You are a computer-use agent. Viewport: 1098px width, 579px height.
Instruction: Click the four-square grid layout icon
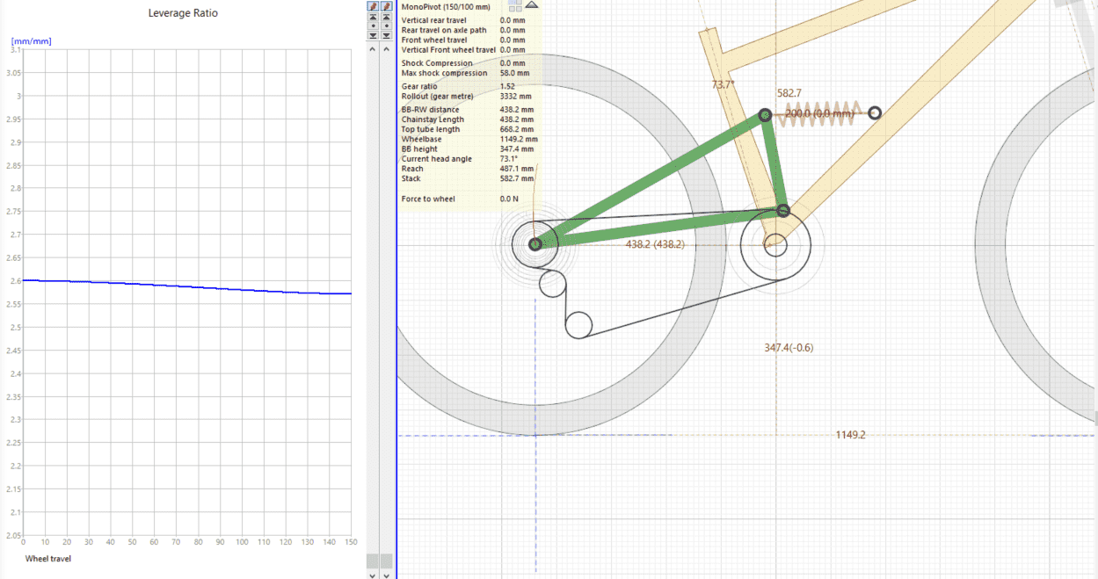pyautogui.click(x=514, y=5)
